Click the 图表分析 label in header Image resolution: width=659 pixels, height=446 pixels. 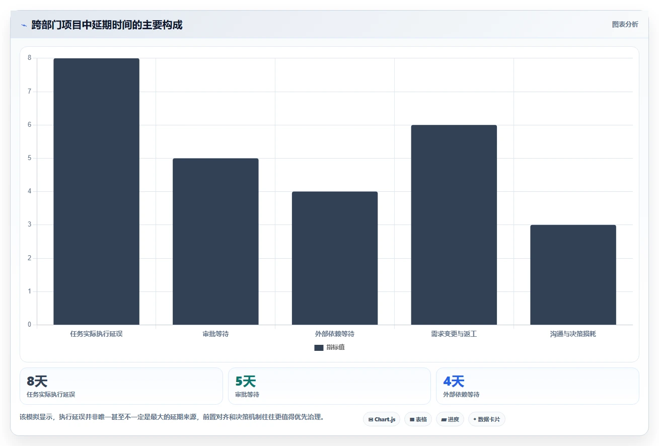(625, 24)
